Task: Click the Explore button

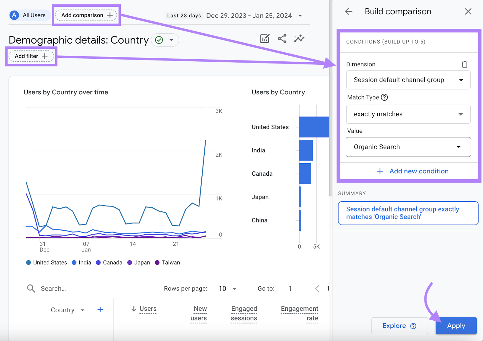Action: (399, 326)
